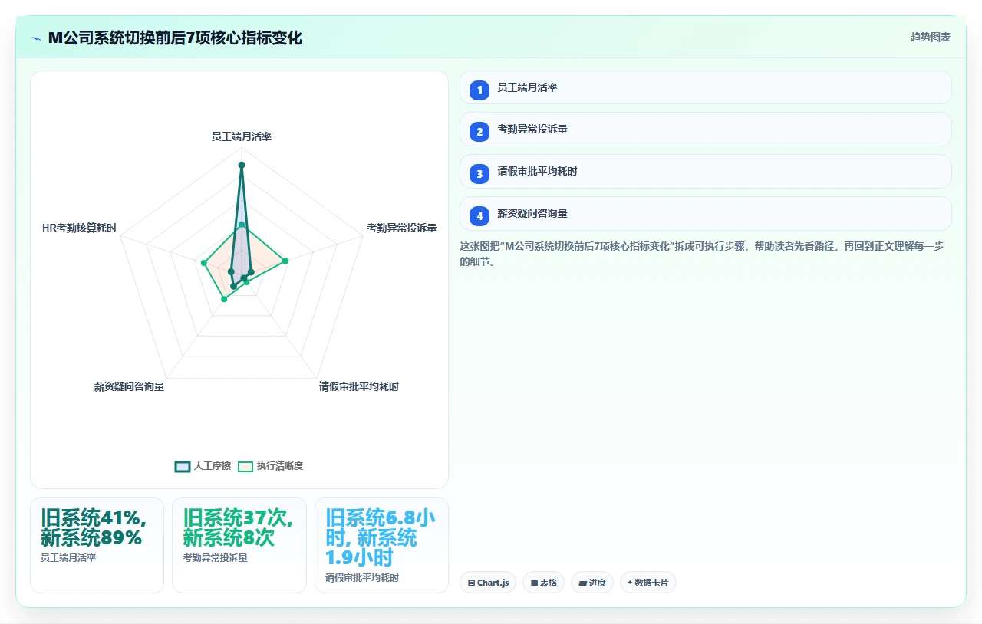The image size is (982, 624).
Task: Click the square icon in the 表格 tag
Action: pos(534,583)
